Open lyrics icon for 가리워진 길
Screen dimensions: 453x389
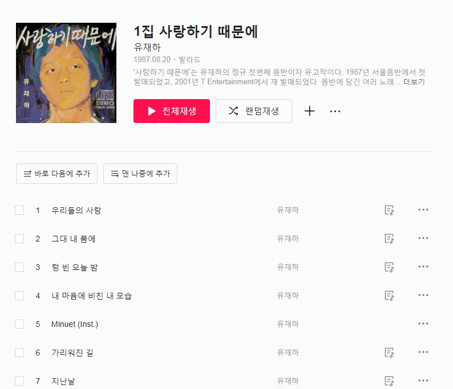pos(389,353)
